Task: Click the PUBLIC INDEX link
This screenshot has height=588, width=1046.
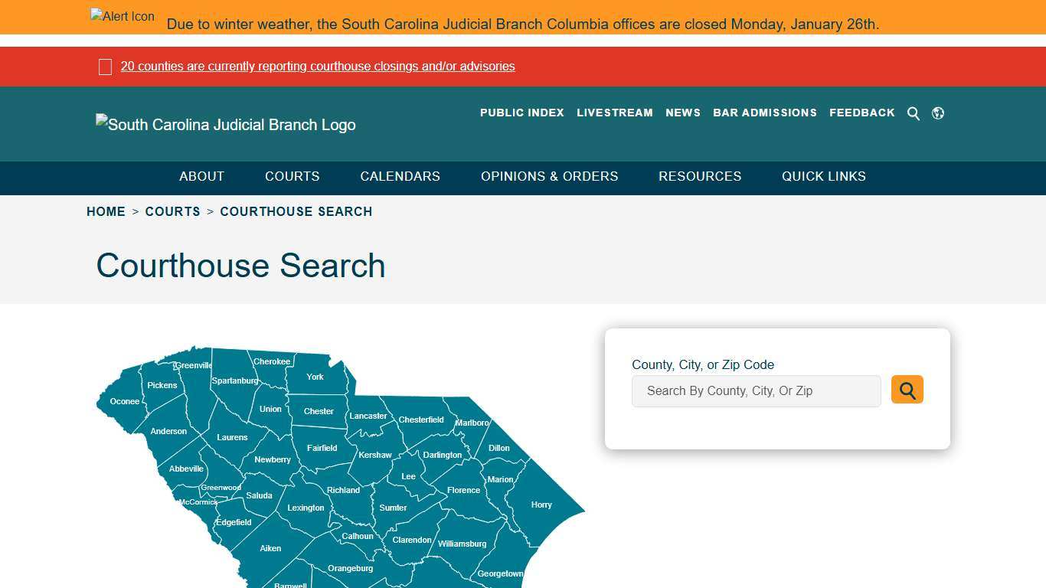Action: click(x=521, y=113)
